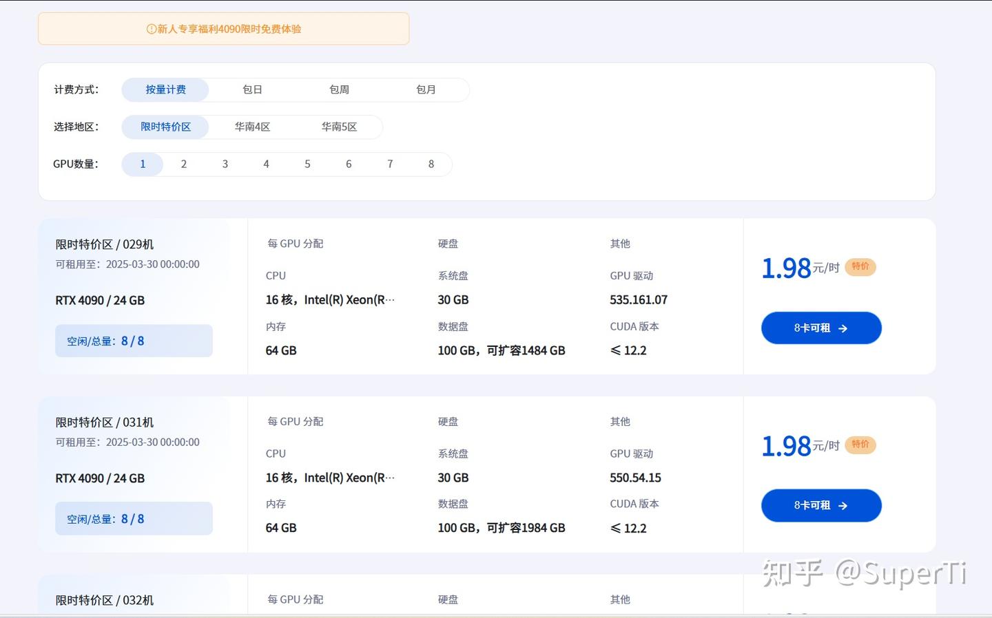Image resolution: width=992 pixels, height=618 pixels.
Task: Click the arrow icon on the second 8卡可租 button
Action: click(x=843, y=505)
